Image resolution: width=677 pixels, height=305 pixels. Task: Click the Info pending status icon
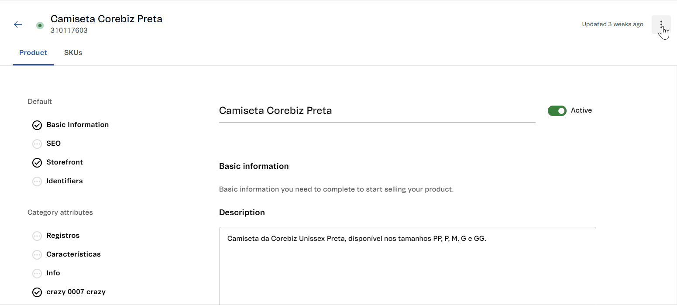click(37, 274)
